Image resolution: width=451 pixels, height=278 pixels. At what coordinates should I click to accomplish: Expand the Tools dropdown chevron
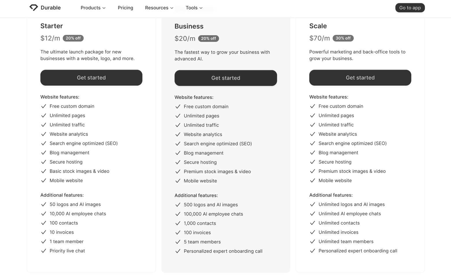pos(201,8)
